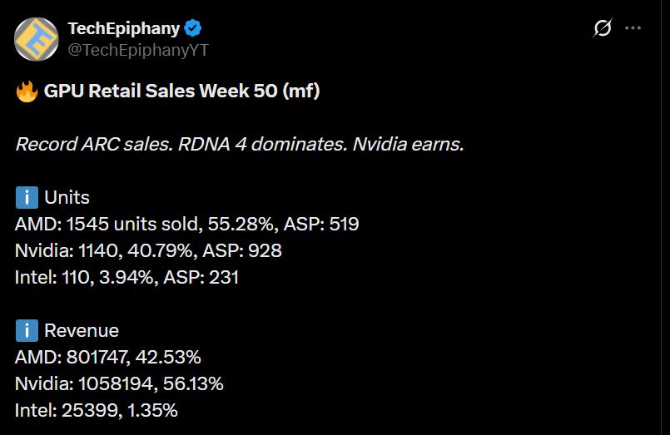The image size is (670, 435).
Task: Click the Intel 25399 revenue line
Action: 96,410
